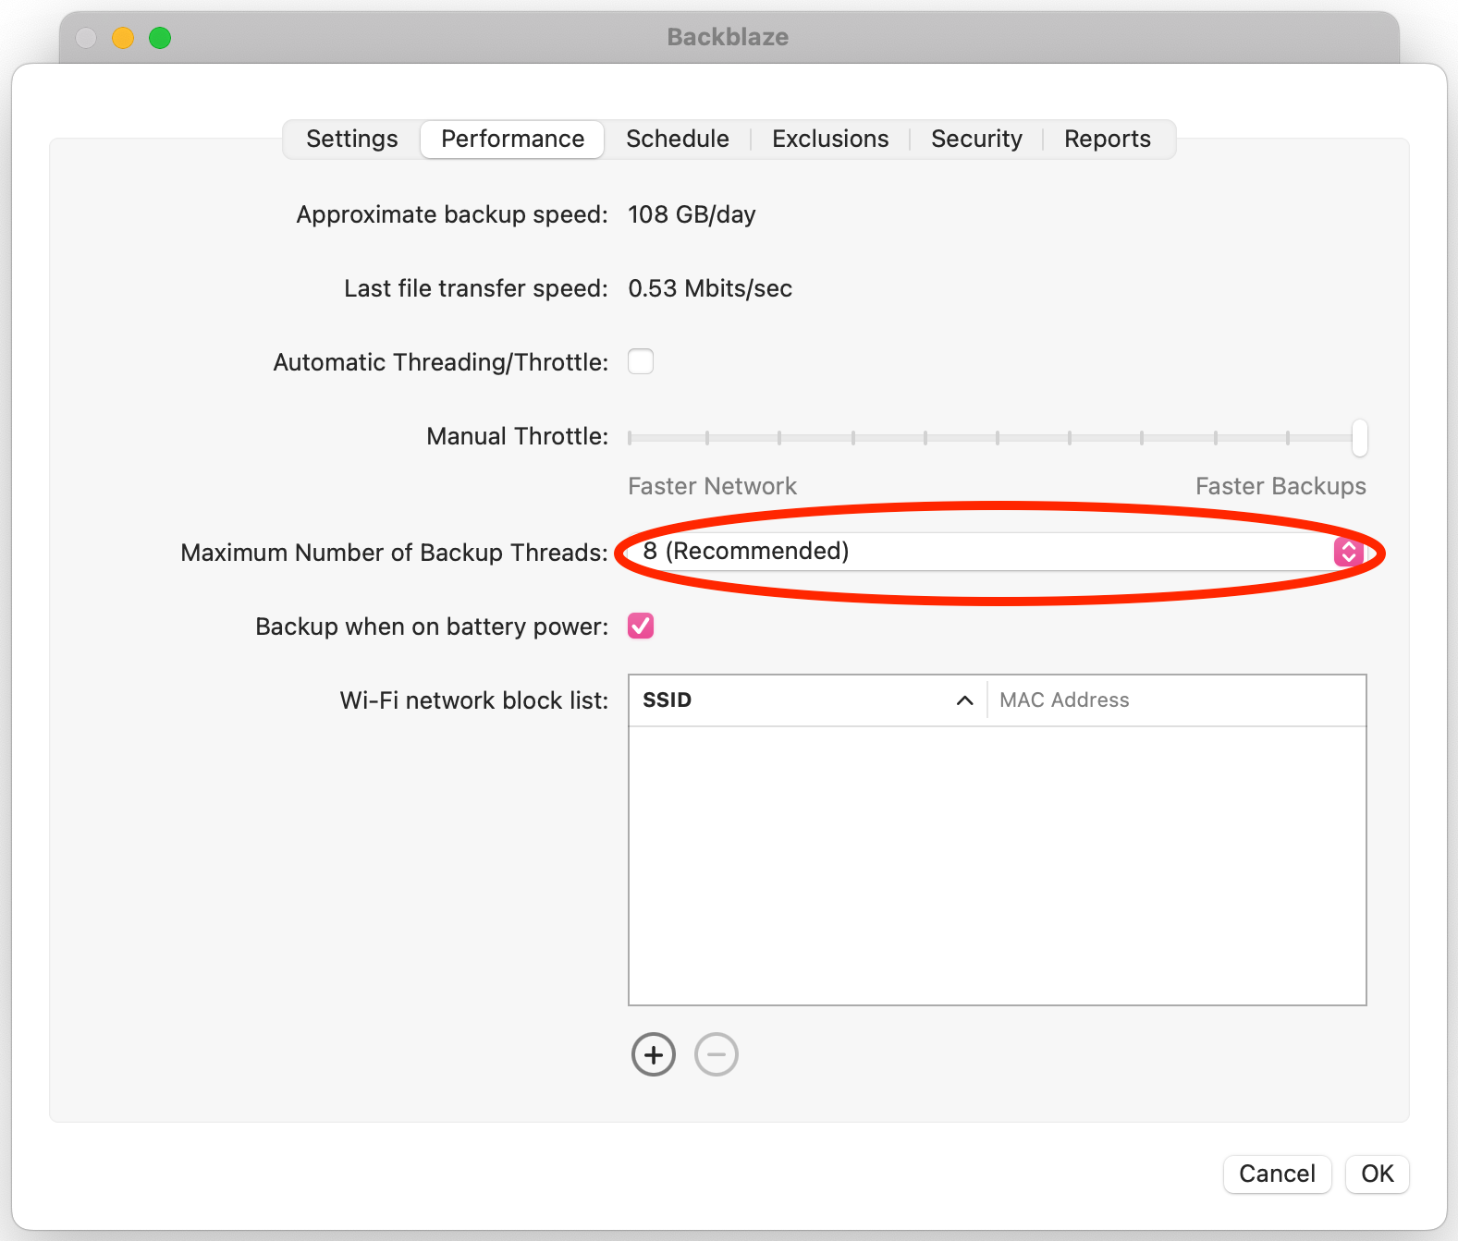Click the Manual Throttle slider knob
Screen dimensions: 1458x1241
coord(1359,437)
